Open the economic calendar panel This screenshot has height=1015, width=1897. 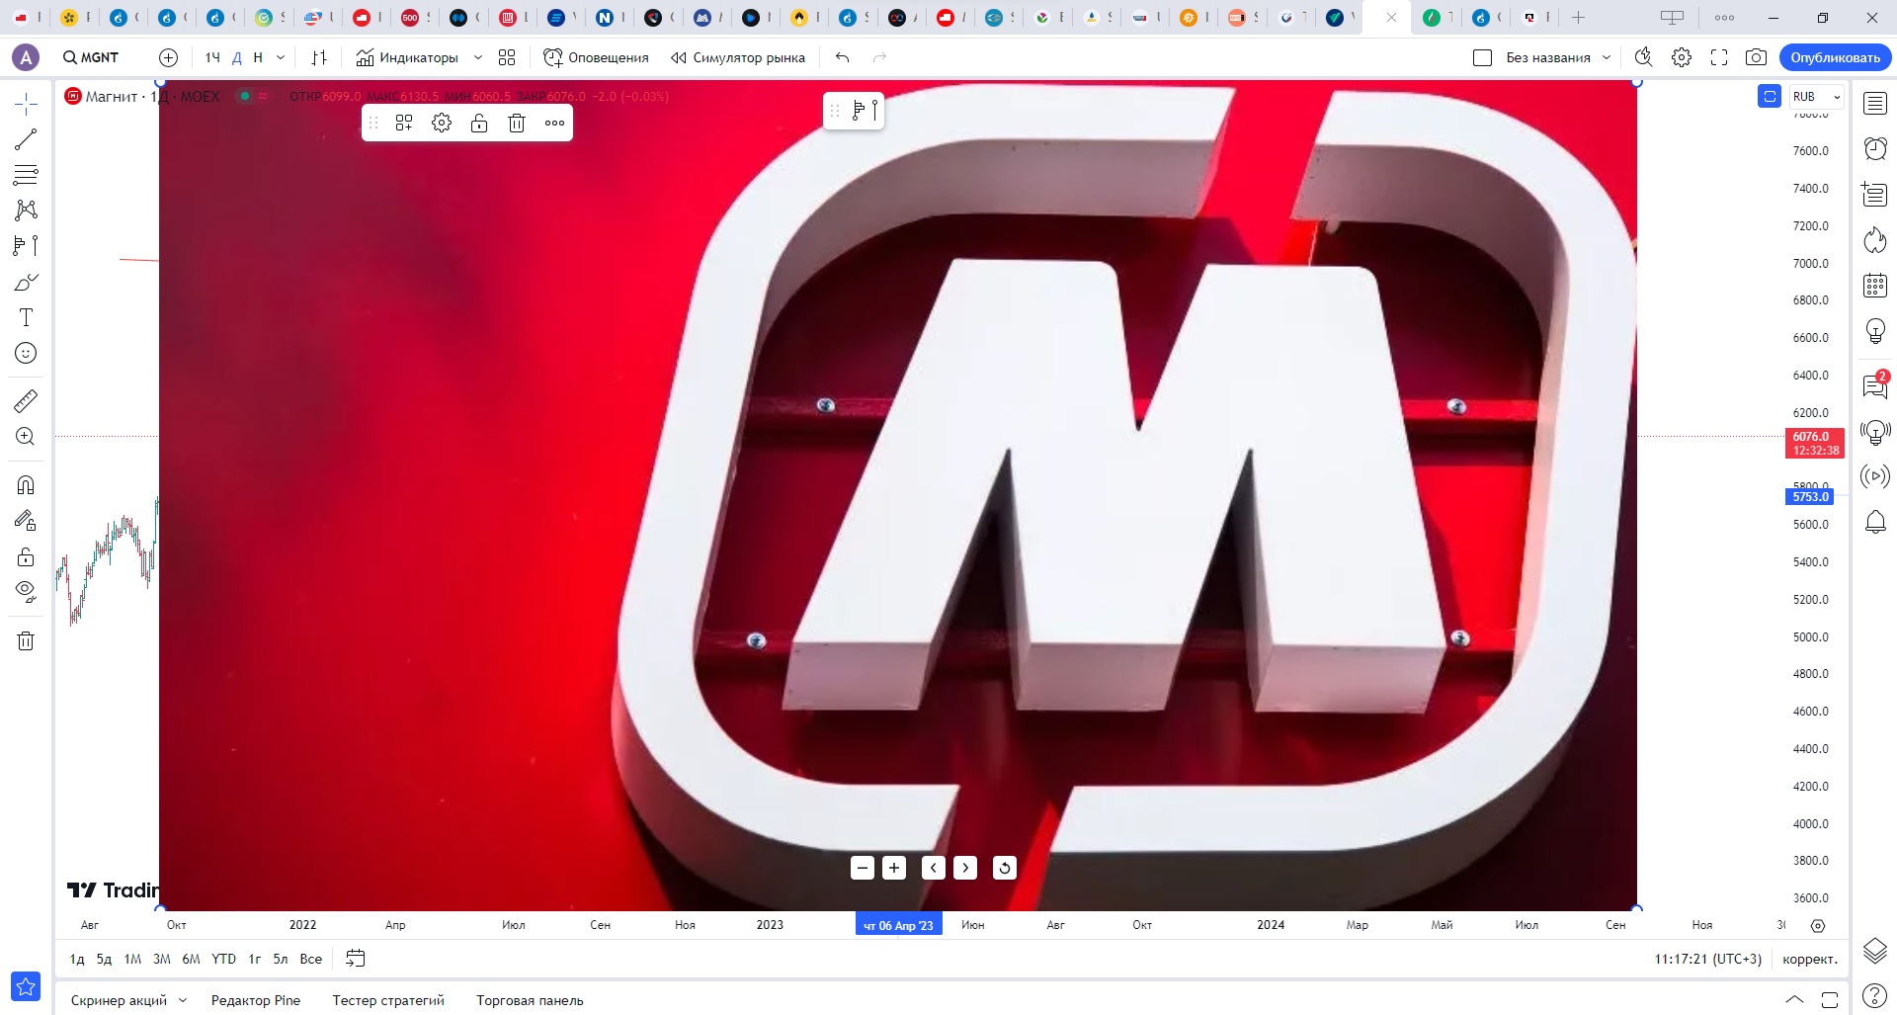[1875, 286]
